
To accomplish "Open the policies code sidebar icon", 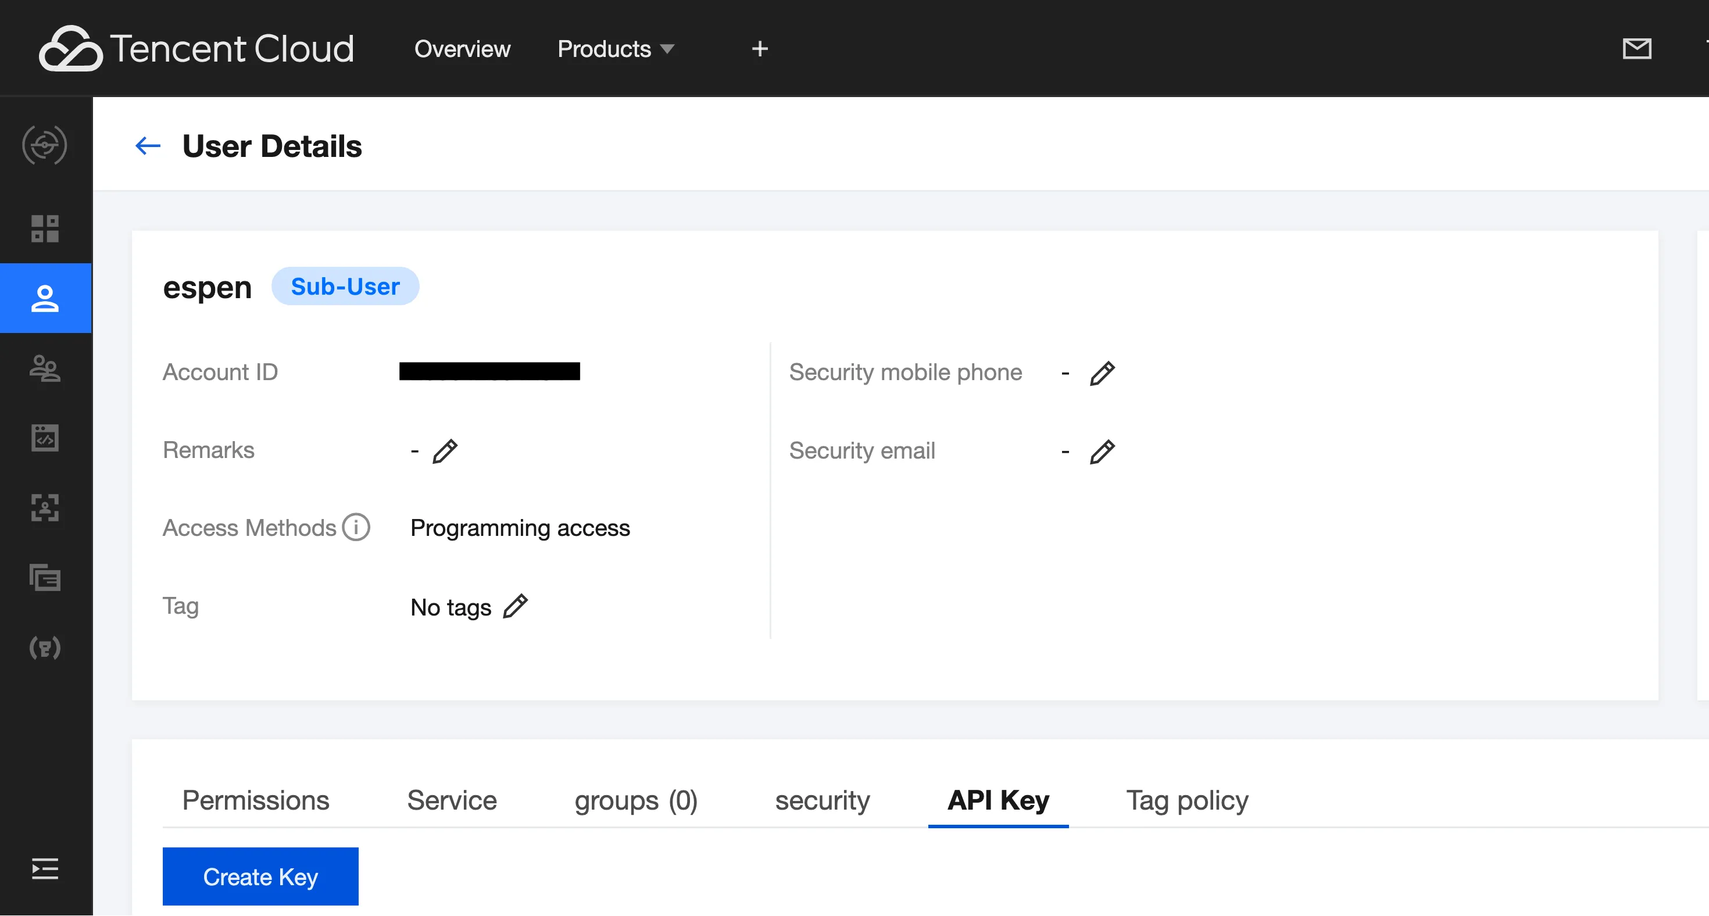I will [x=45, y=438].
